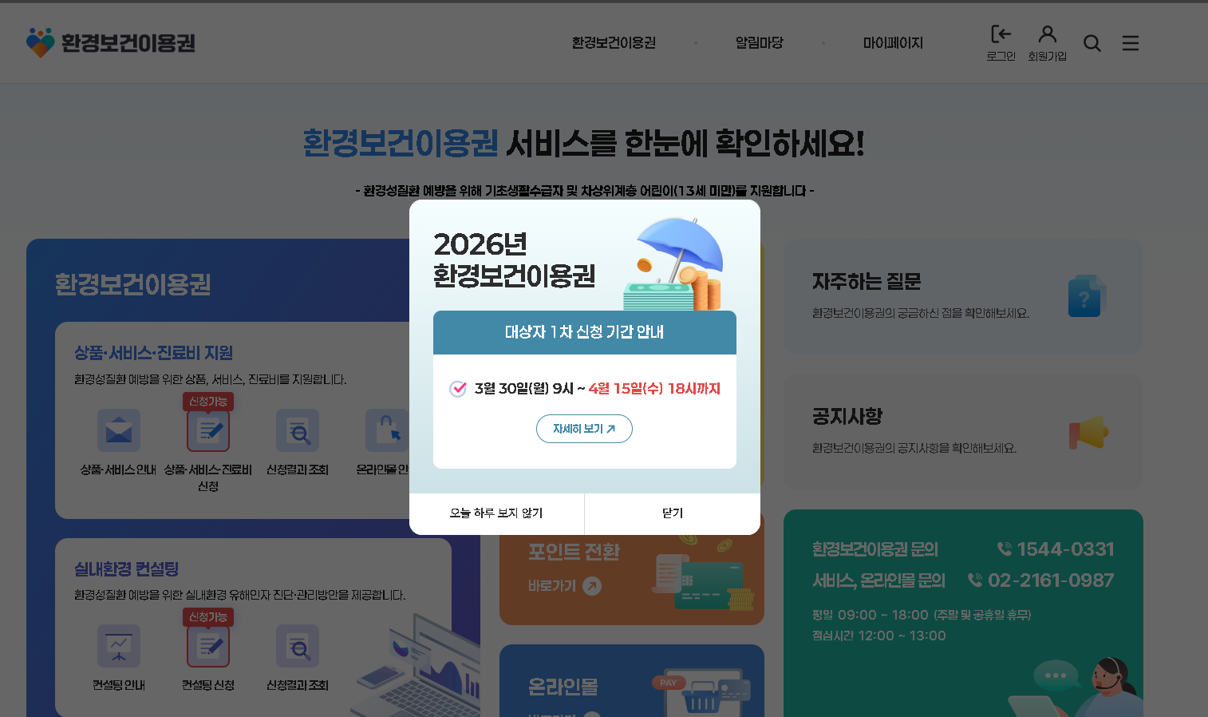The height and width of the screenshot is (717, 1208).
Task: Enable 오늘 하루 보지 않기 option
Action: coord(496,513)
